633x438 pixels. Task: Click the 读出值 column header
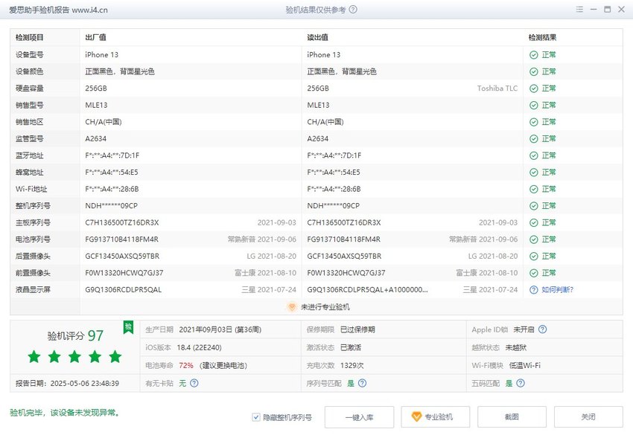[x=317, y=37]
